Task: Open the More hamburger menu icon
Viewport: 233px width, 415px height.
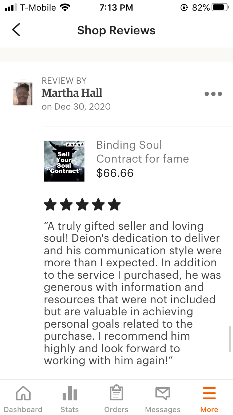Action: click(x=209, y=393)
